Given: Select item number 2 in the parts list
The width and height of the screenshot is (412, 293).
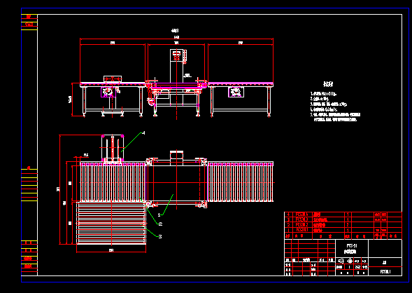Looking at the screenshot, I should (x=288, y=225).
